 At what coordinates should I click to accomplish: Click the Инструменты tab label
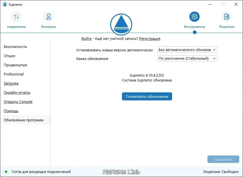coord(194,27)
